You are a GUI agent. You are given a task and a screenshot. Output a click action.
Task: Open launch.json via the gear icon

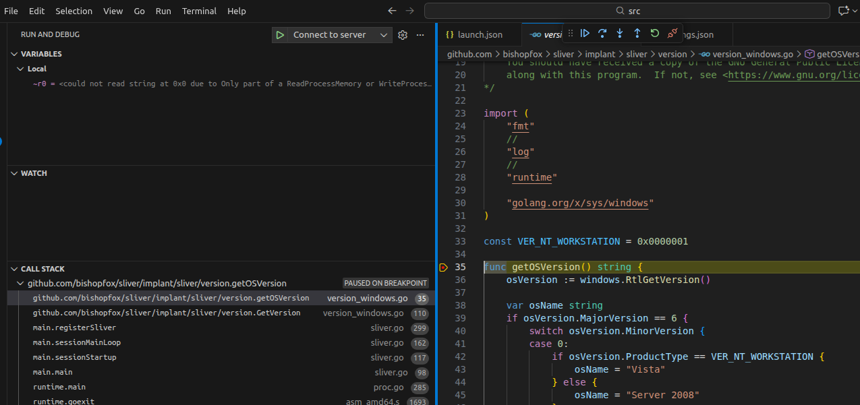(x=403, y=35)
